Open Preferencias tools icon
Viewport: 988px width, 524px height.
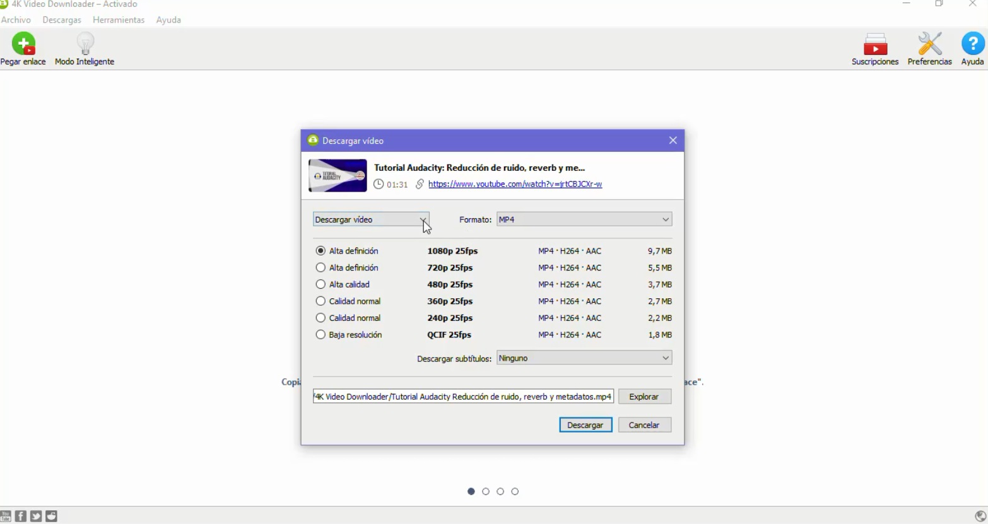(929, 45)
